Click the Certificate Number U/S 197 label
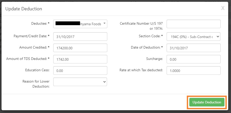The image size is (231, 113). (x=141, y=26)
